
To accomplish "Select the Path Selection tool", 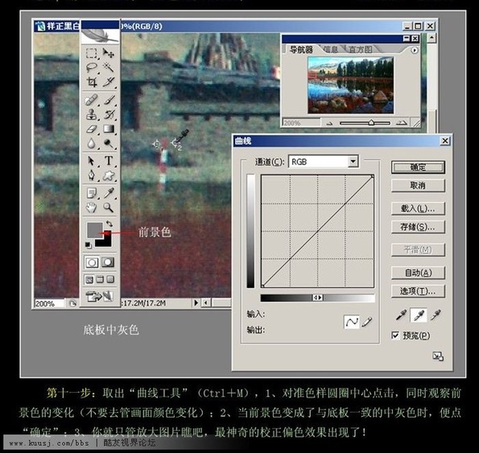I will (x=91, y=161).
